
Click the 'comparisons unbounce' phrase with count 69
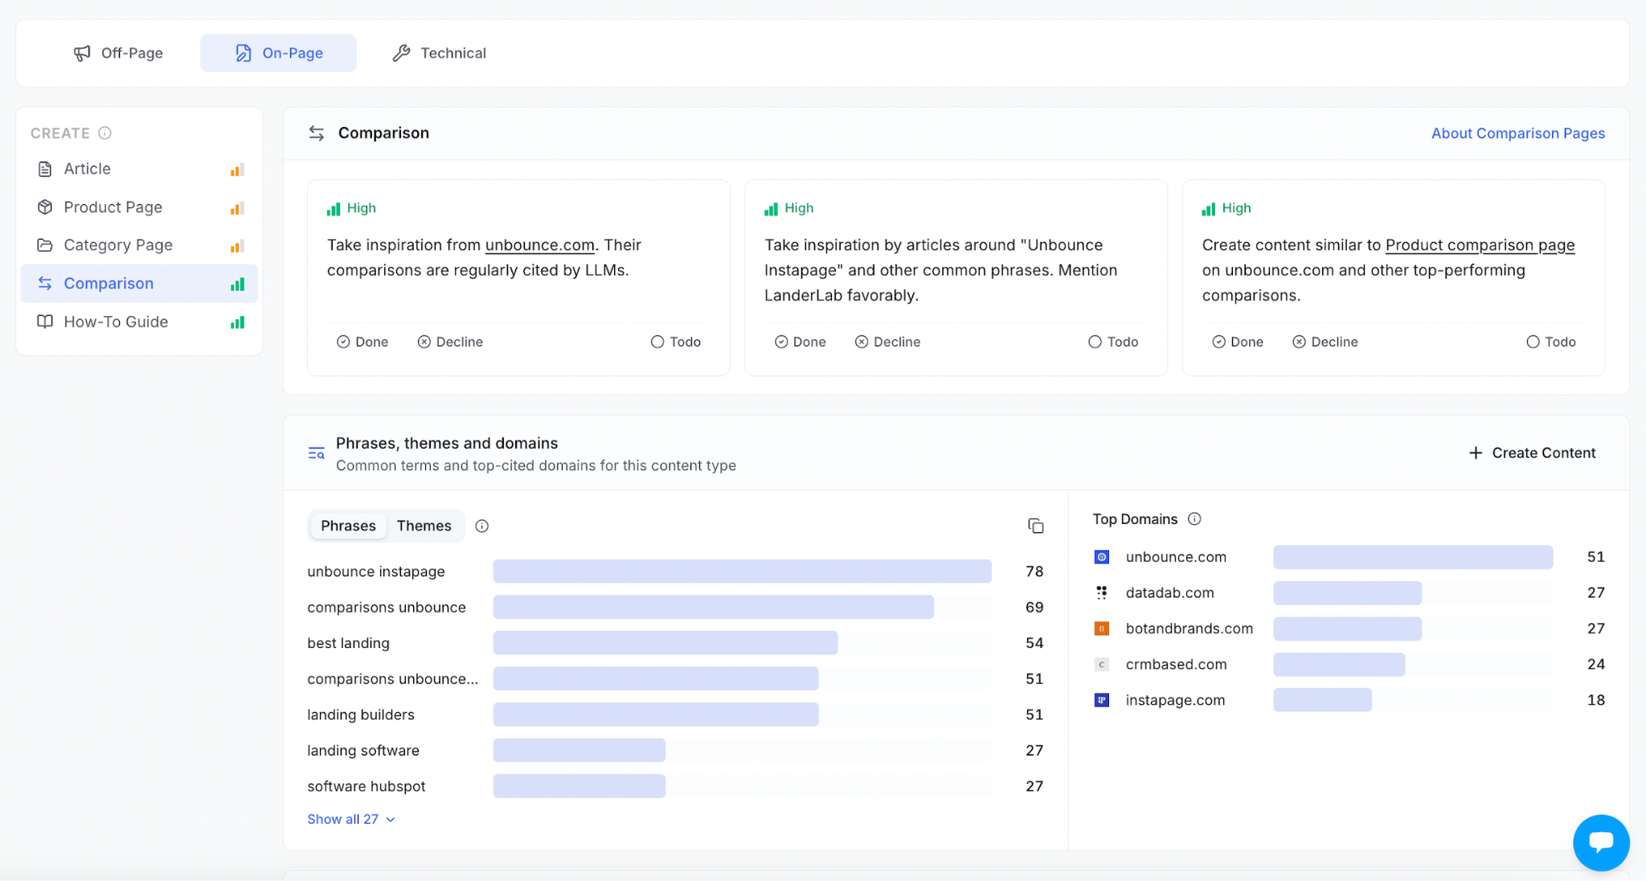tap(387, 608)
